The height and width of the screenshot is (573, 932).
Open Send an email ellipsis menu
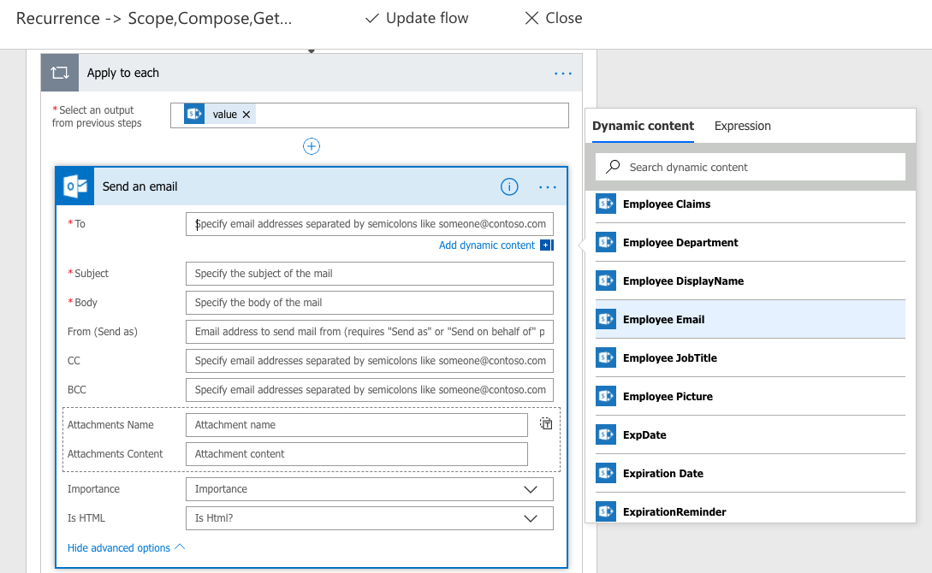point(548,186)
